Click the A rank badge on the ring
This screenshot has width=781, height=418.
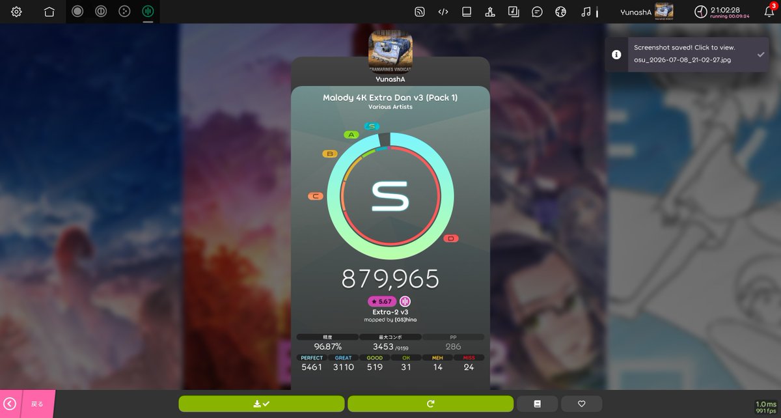[x=351, y=135]
